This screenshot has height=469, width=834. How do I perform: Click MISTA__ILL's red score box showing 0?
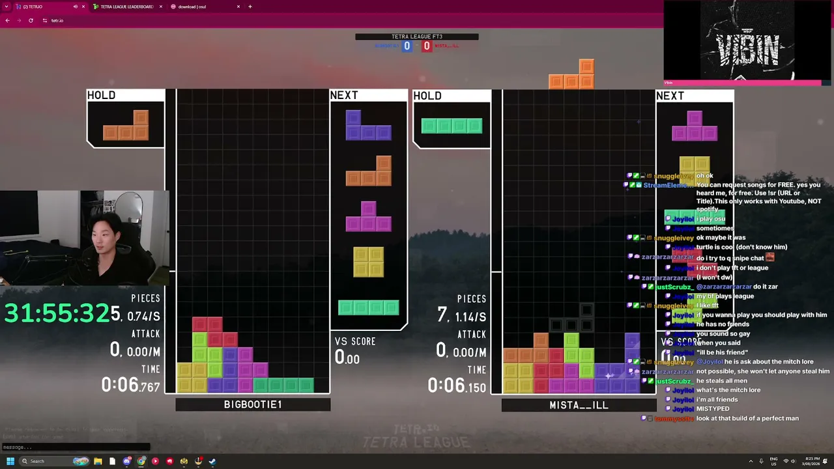pyautogui.click(x=427, y=46)
